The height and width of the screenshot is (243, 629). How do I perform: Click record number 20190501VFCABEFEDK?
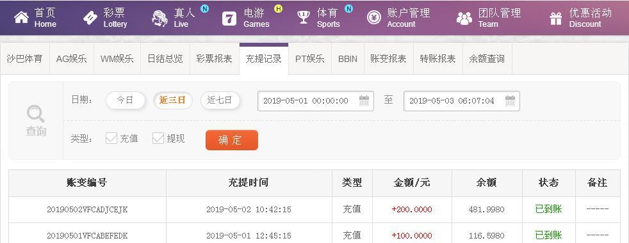(87, 235)
